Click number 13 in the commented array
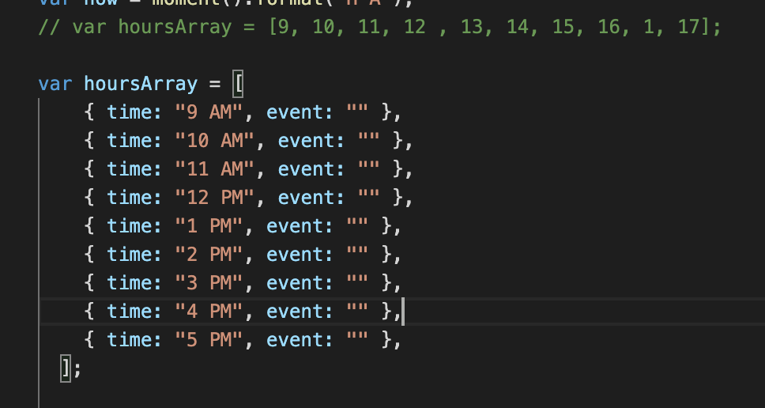 (x=472, y=28)
